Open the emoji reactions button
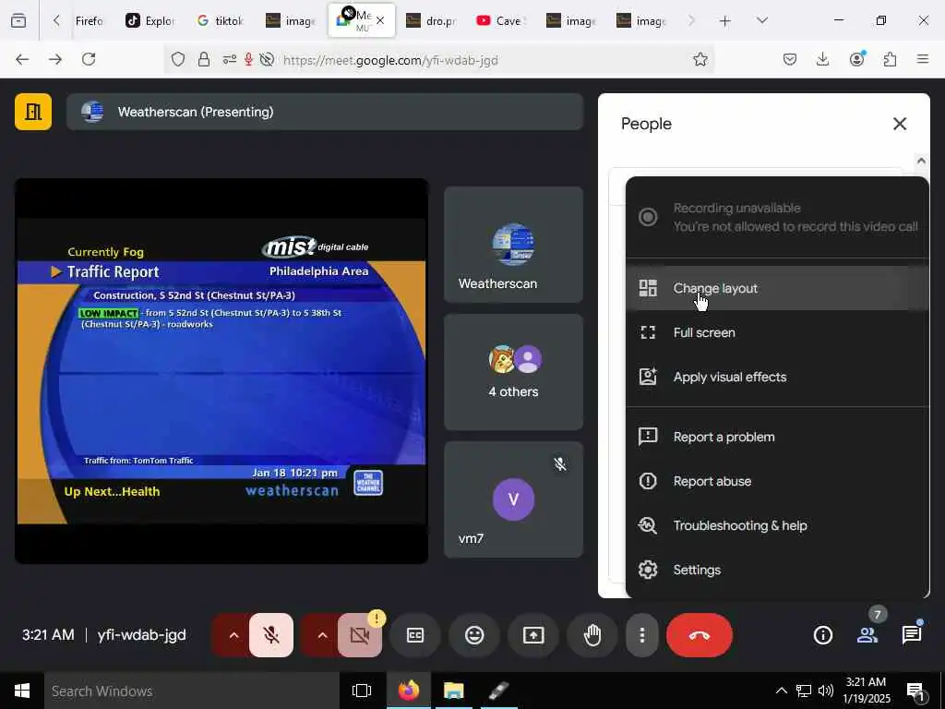Screen dimensions: 945x709 tap(474, 635)
